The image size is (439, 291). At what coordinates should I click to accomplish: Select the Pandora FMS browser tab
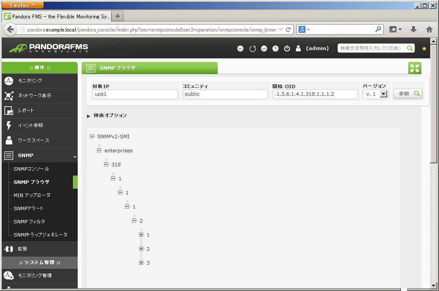pos(57,16)
